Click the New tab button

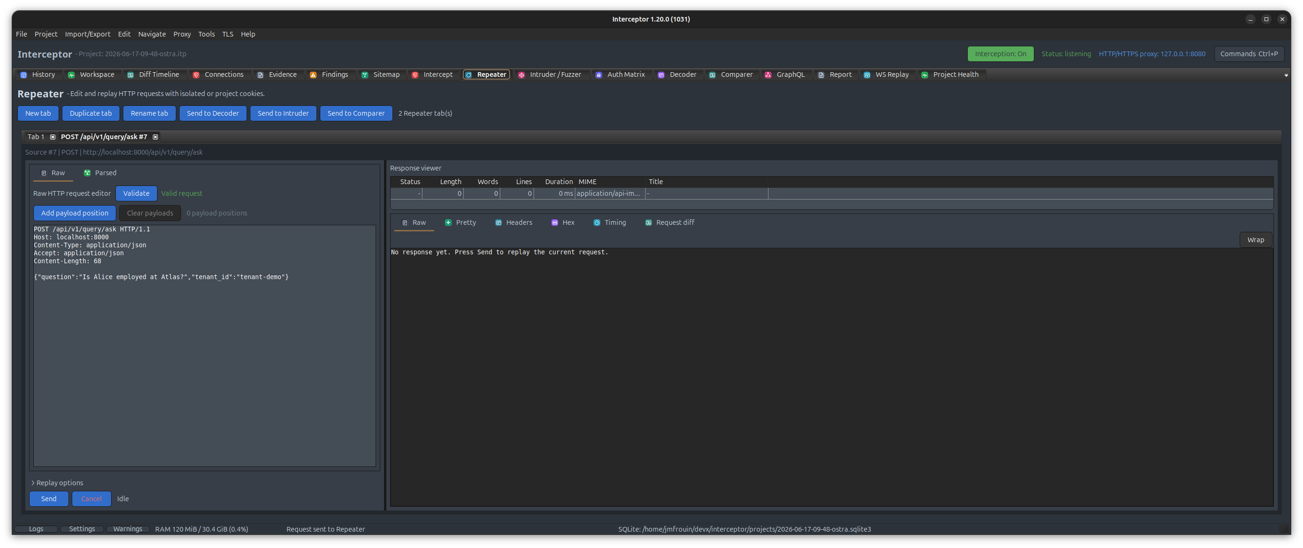click(38, 114)
